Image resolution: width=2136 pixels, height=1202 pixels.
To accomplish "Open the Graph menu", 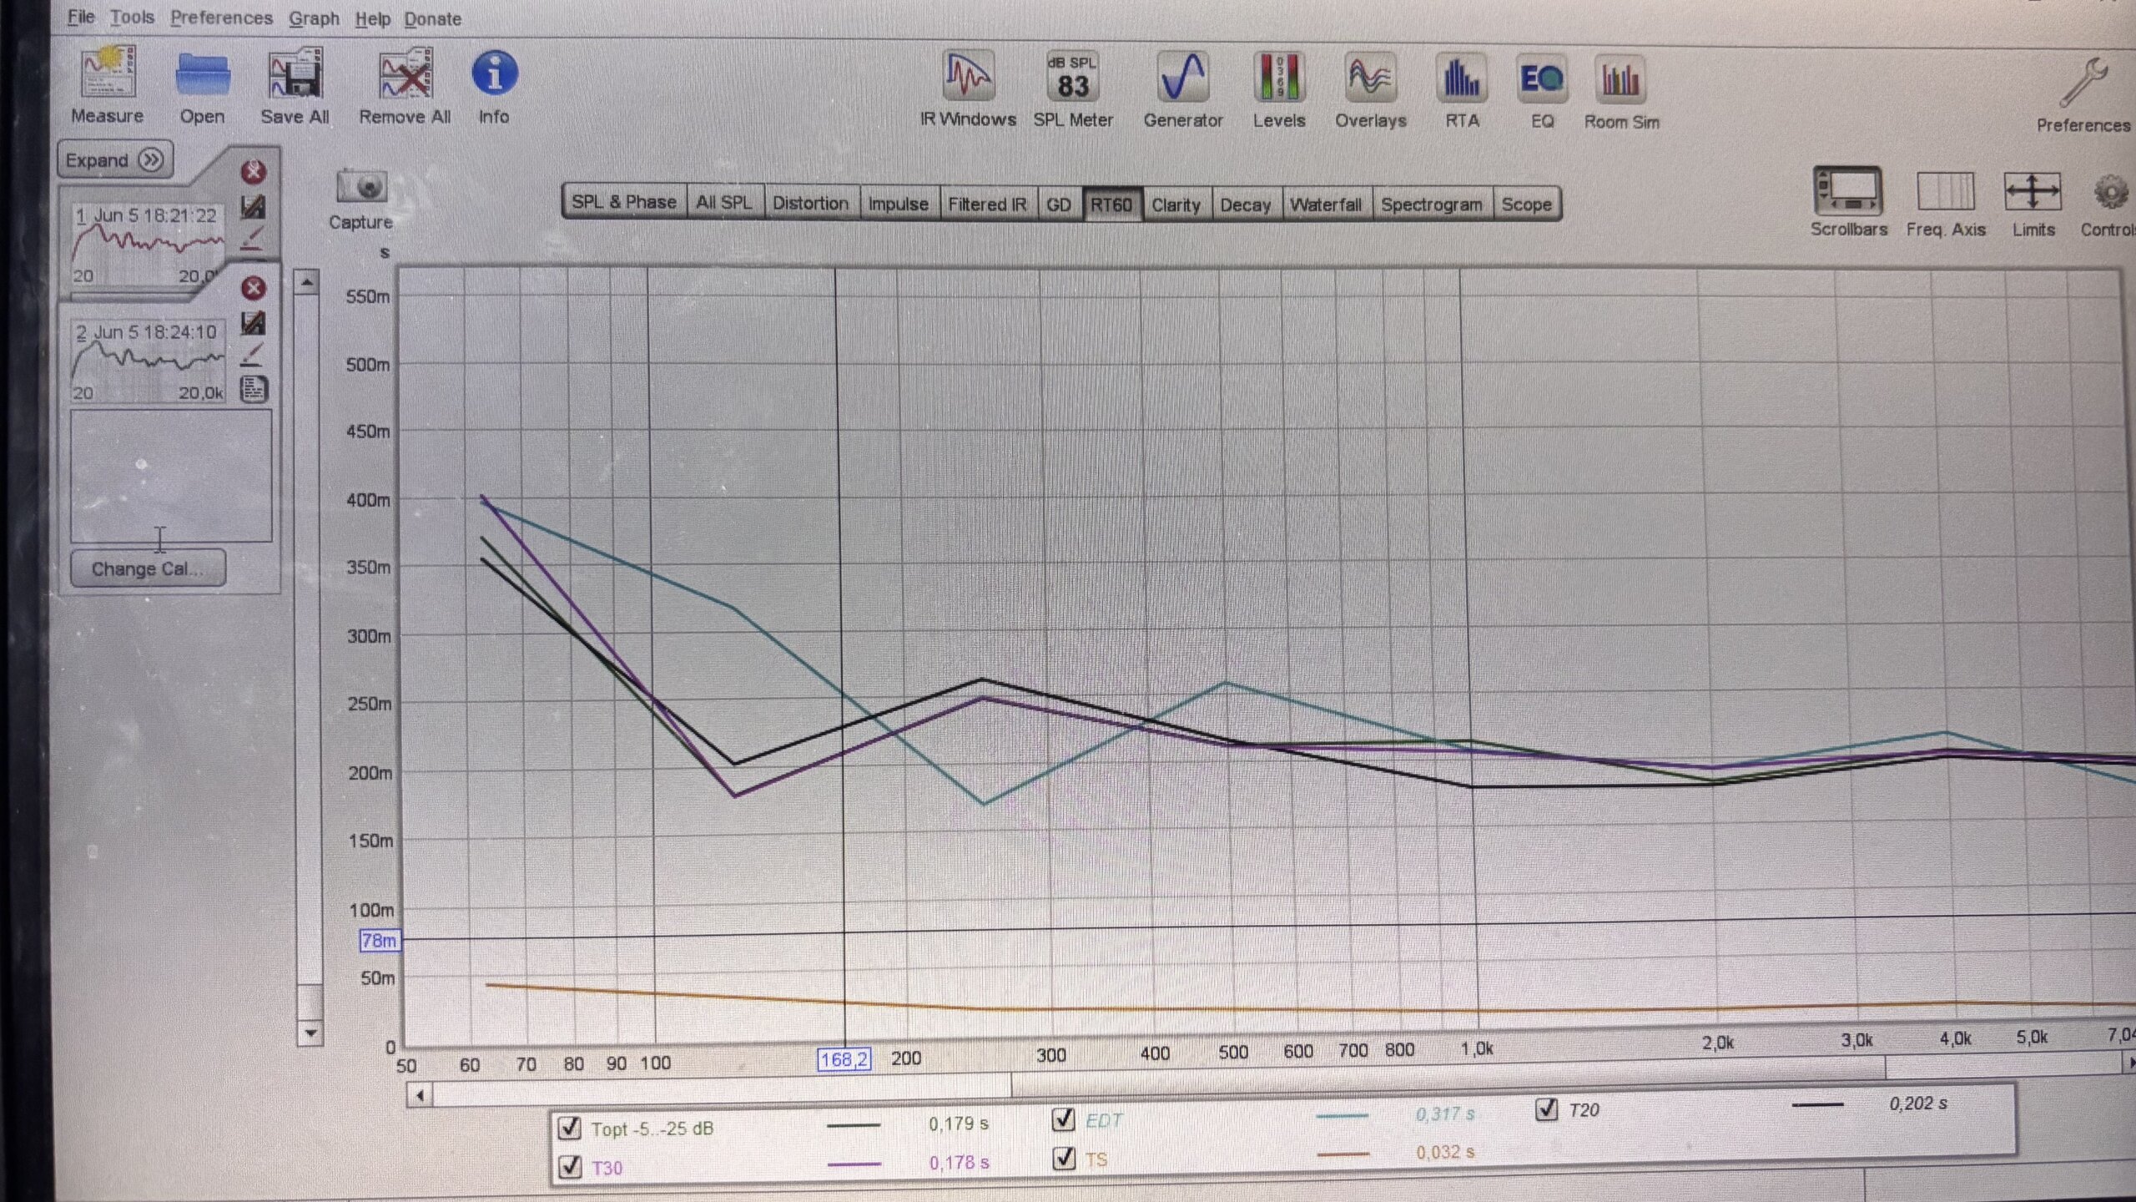I will pyautogui.click(x=314, y=18).
